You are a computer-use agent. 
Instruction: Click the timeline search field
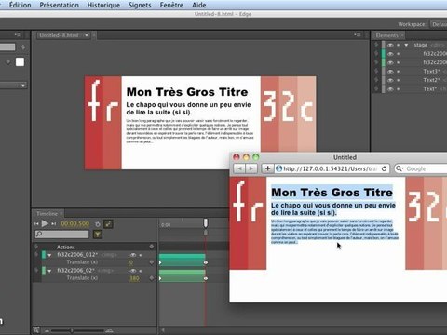point(61,234)
